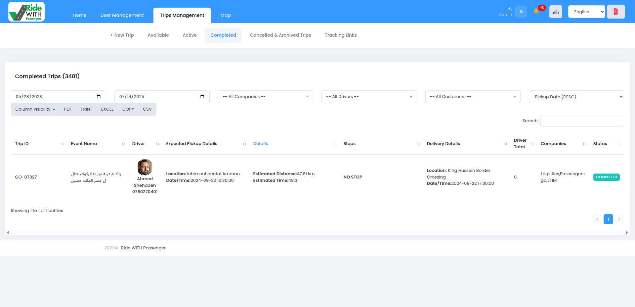Screen dimensions: 635x307
Task: Navigate to next page with the right chevron
Action: click(620, 219)
